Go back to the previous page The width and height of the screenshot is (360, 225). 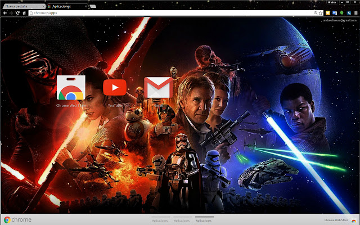5,13
